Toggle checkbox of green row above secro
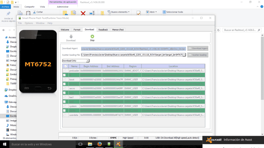 point(64,84)
